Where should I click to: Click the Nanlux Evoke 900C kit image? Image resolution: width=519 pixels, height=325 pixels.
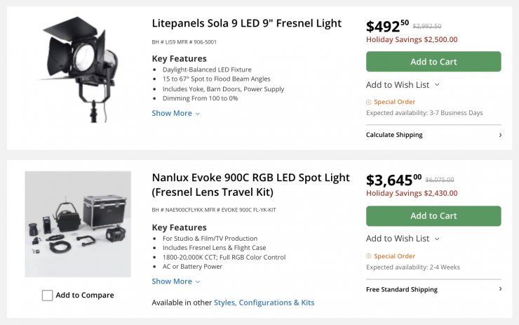pyautogui.click(x=77, y=224)
